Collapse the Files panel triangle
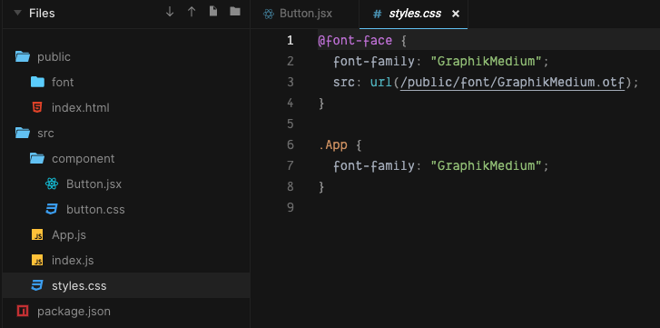Viewport: 660px width, 328px height. 17,13
